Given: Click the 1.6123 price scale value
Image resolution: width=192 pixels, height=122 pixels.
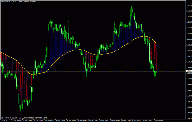Looking at the screenshot, I should (189, 28).
